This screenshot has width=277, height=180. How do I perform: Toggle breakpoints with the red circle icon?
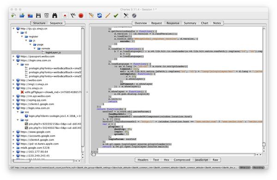[81, 16]
